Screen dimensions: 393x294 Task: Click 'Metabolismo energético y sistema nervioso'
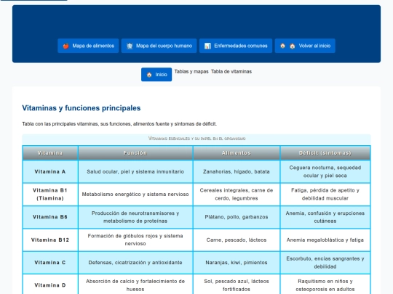[135, 195]
